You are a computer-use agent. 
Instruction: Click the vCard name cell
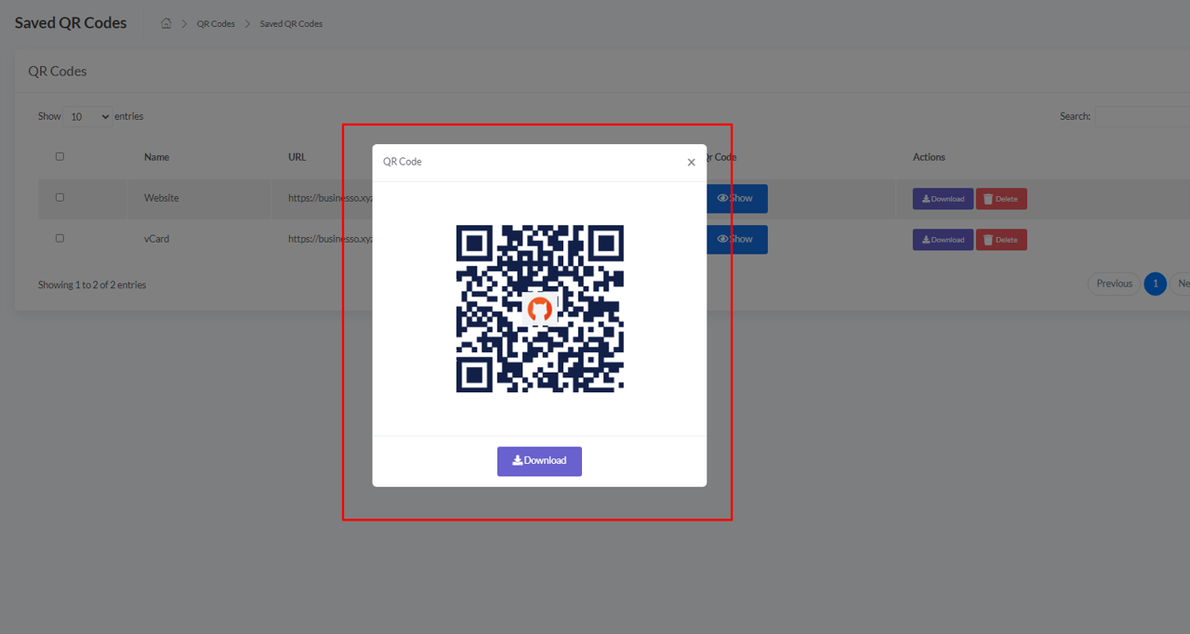click(156, 239)
